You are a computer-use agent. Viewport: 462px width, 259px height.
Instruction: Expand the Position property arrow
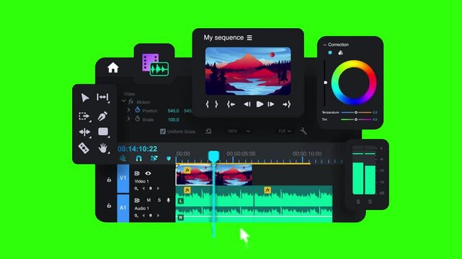point(128,110)
